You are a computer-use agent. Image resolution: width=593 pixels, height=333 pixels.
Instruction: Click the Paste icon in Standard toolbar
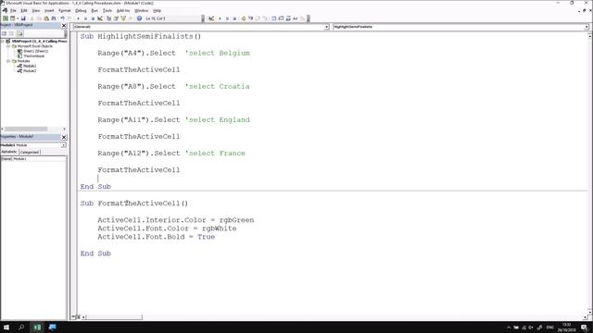pos(46,18)
